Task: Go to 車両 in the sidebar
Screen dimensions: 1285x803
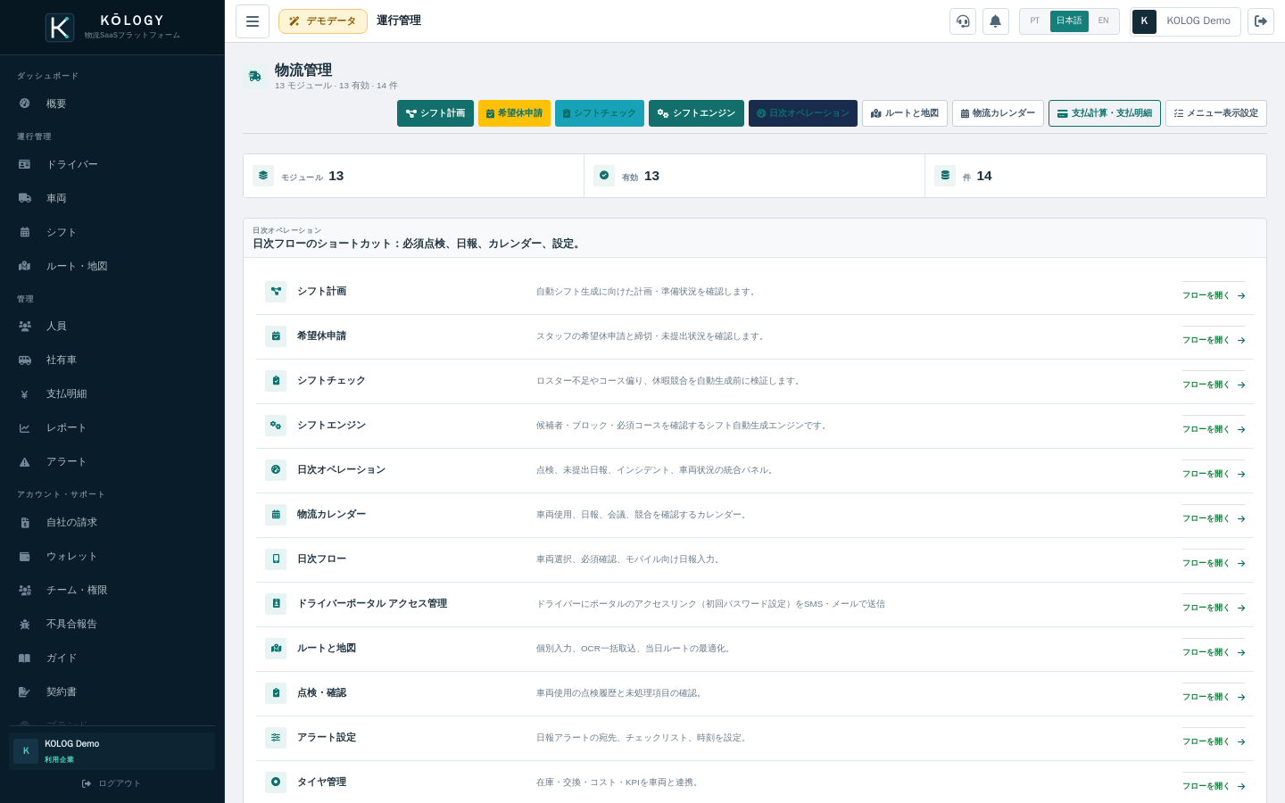Action: (112, 198)
